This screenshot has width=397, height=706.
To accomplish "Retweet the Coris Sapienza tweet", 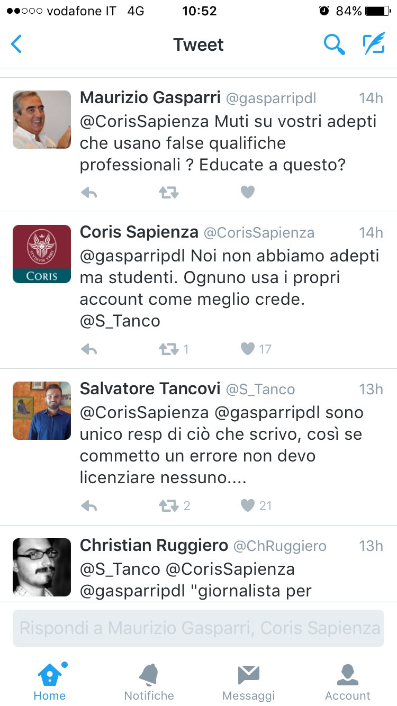I will [169, 349].
